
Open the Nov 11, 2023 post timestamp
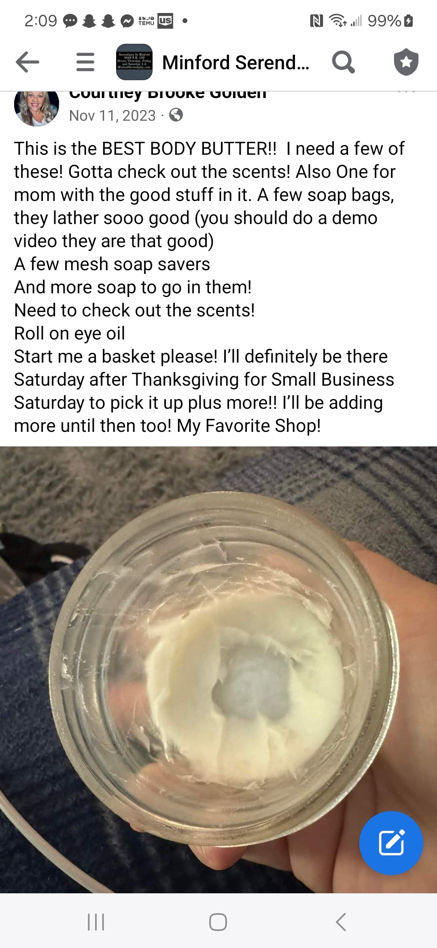[112, 116]
